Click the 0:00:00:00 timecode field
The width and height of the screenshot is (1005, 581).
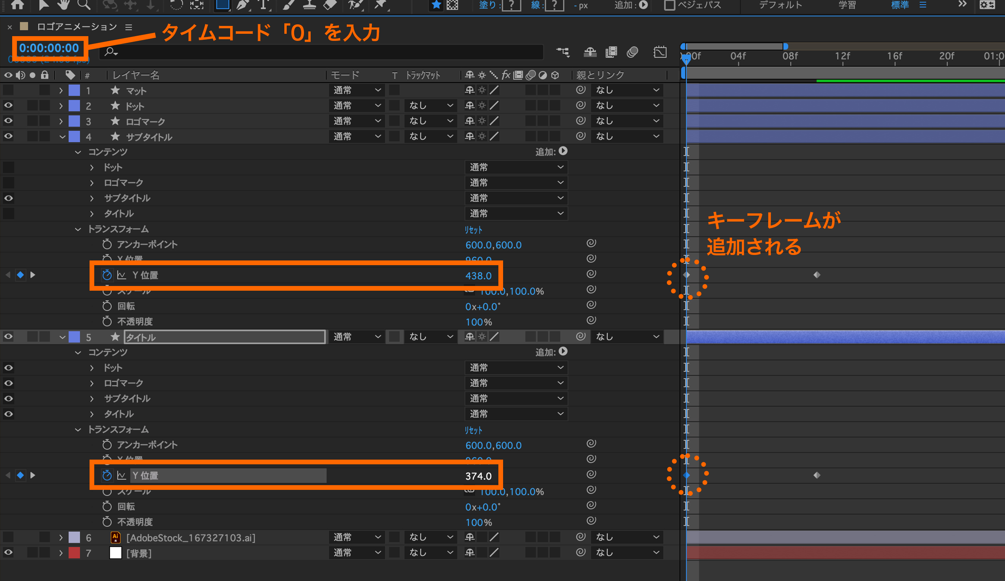(x=49, y=48)
